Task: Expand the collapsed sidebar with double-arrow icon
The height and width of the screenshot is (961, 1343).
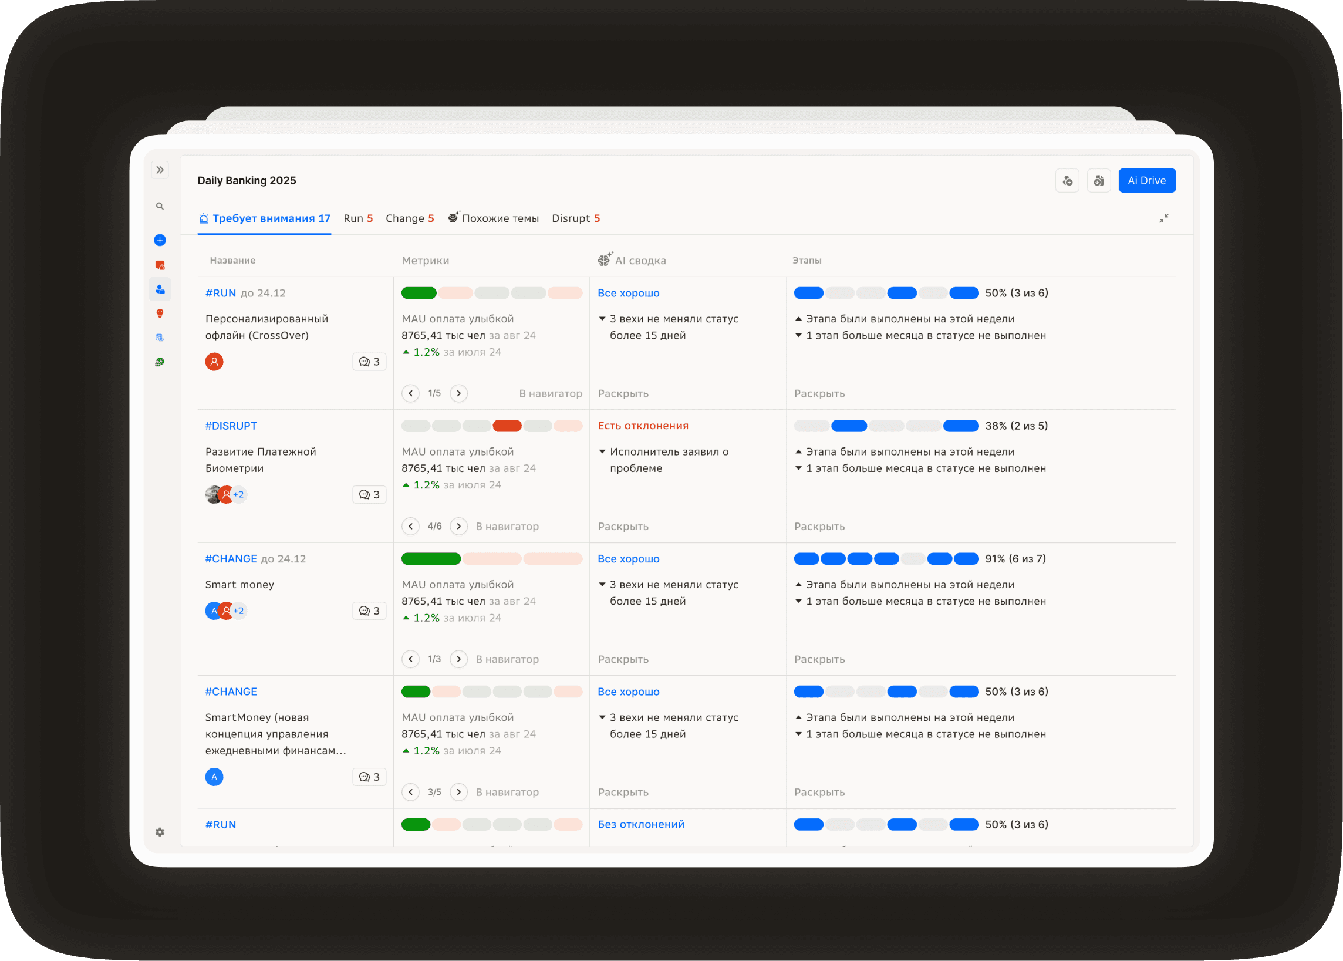Action: 160,170
